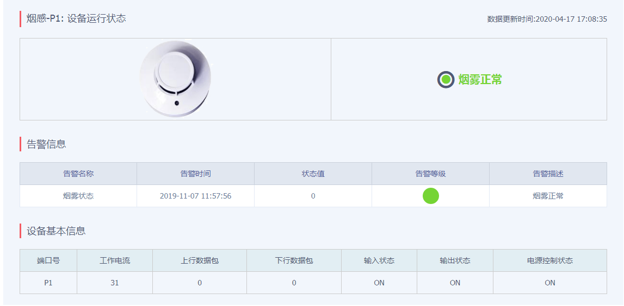The width and height of the screenshot is (624, 306).
Task: Click the ON value under 输入状态
Action: pyautogui.click(x=379, y=283)
